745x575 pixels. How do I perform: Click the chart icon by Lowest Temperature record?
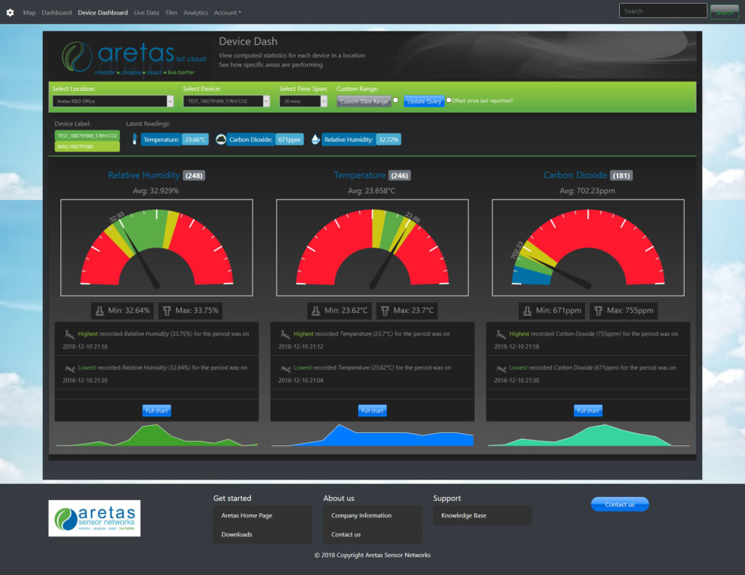pos(285,368)
